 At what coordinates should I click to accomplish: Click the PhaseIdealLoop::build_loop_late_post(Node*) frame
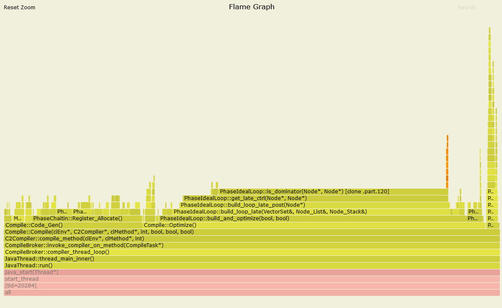point(314,205)
